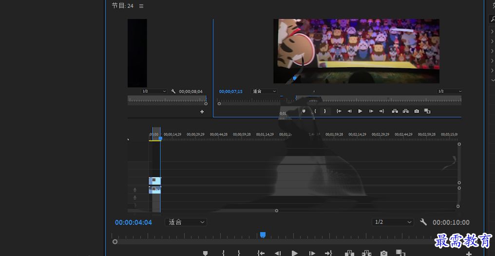Viewport: 495px width, 256px height.
Task: Click small Go to In button in preview
Action: click(x=339, y=111)
